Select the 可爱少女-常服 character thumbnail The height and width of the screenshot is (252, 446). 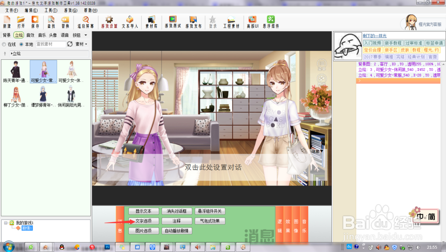point(43,72)
